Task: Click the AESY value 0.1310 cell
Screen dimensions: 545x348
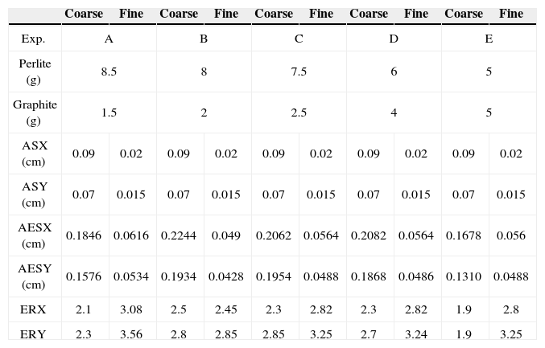Action: 464,276
